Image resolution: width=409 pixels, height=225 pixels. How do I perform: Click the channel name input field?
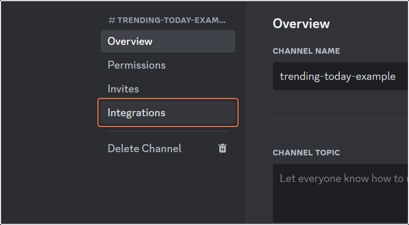341,76
